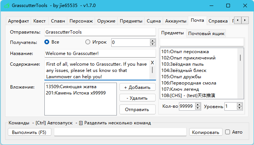Select the Почта tab
The width and height of the screenshot is (254, 145).
click(x=197, y=20)
